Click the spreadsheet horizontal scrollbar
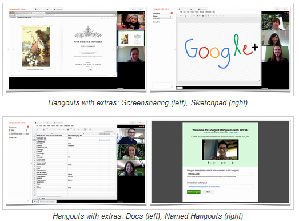The height and width of the screenshot is (221, 299). pos(49,196)
